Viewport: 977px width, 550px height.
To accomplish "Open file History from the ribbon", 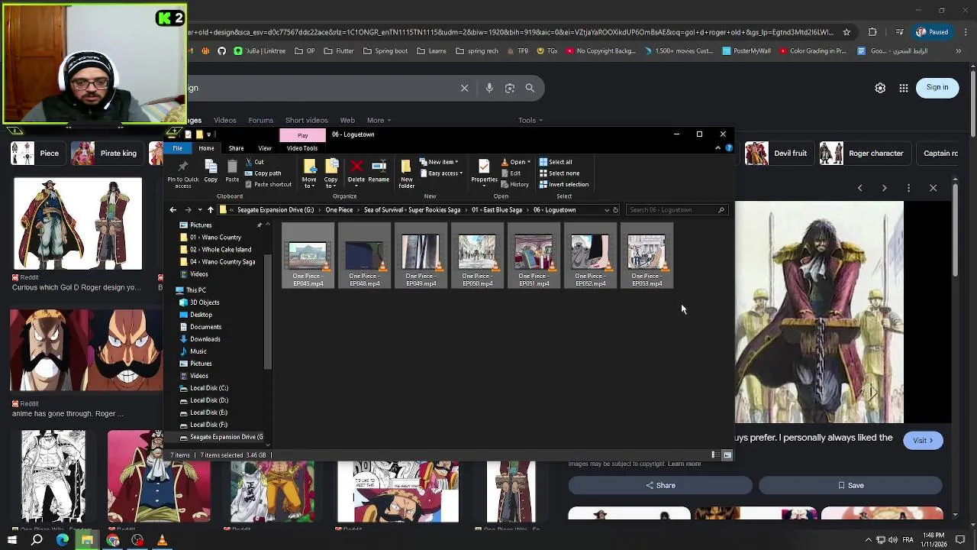I will click(515, 185).
